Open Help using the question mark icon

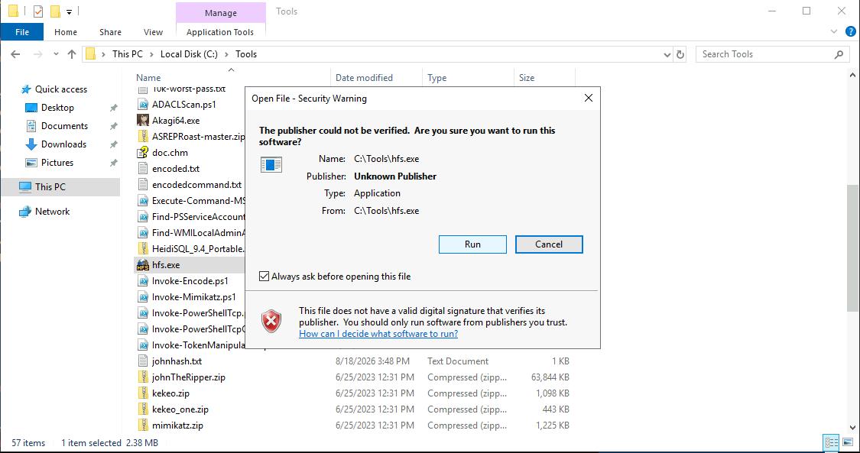click(x=851, y=32)
